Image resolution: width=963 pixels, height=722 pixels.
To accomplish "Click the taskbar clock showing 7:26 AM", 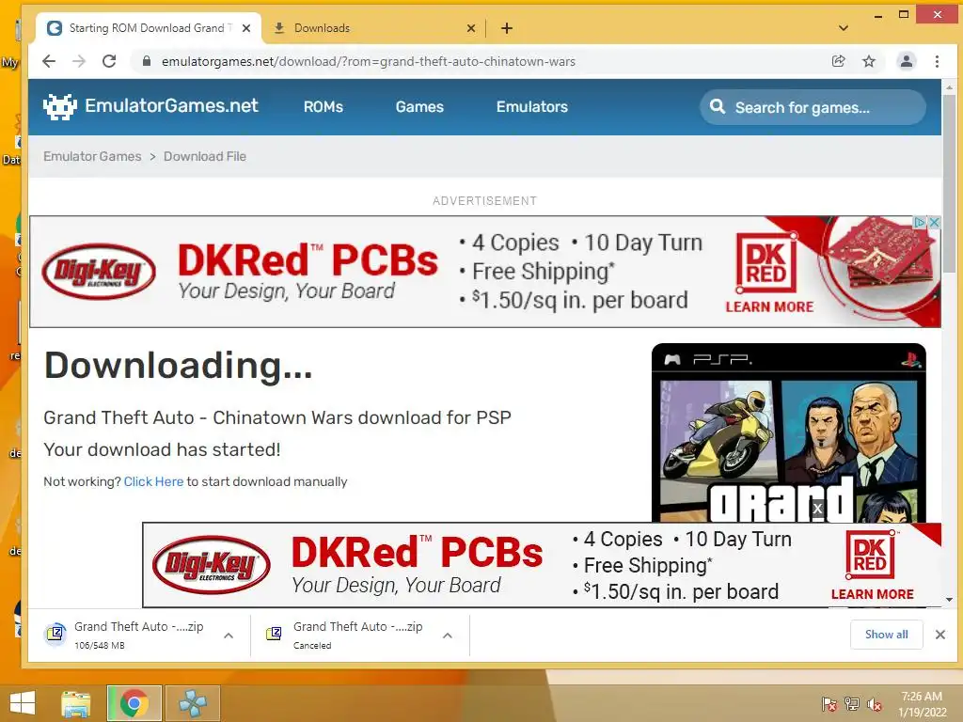I will [x=923, y=704].
